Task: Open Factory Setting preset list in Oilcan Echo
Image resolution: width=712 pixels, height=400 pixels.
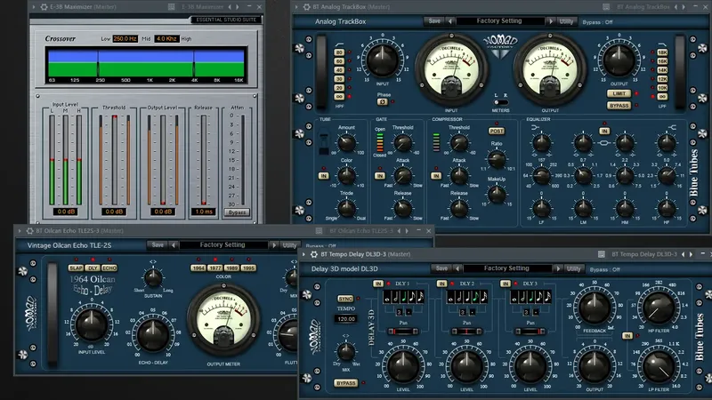Action: 222,245
